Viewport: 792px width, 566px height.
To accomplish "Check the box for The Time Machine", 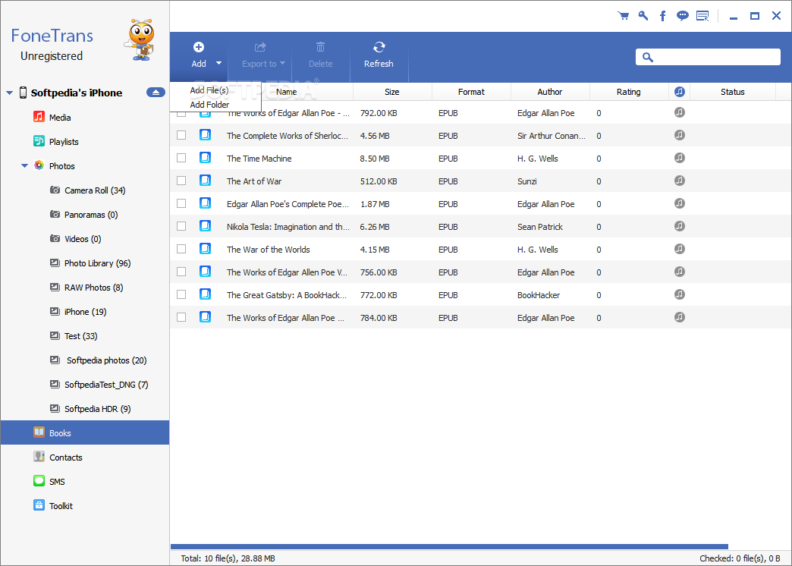I will point(181,158).
